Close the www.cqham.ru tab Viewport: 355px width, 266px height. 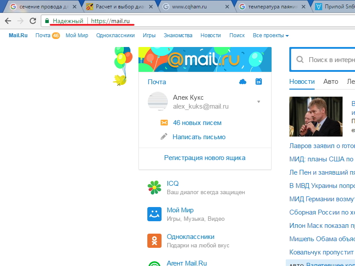227,7
